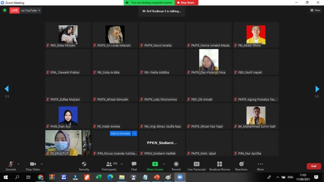Image resolution: width=324 pixels, height=182 pixels.
Task: Go to next page of participants
Action: tap(317, 89)
